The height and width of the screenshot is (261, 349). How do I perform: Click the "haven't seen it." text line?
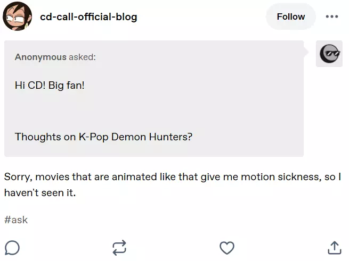point(40,192)
